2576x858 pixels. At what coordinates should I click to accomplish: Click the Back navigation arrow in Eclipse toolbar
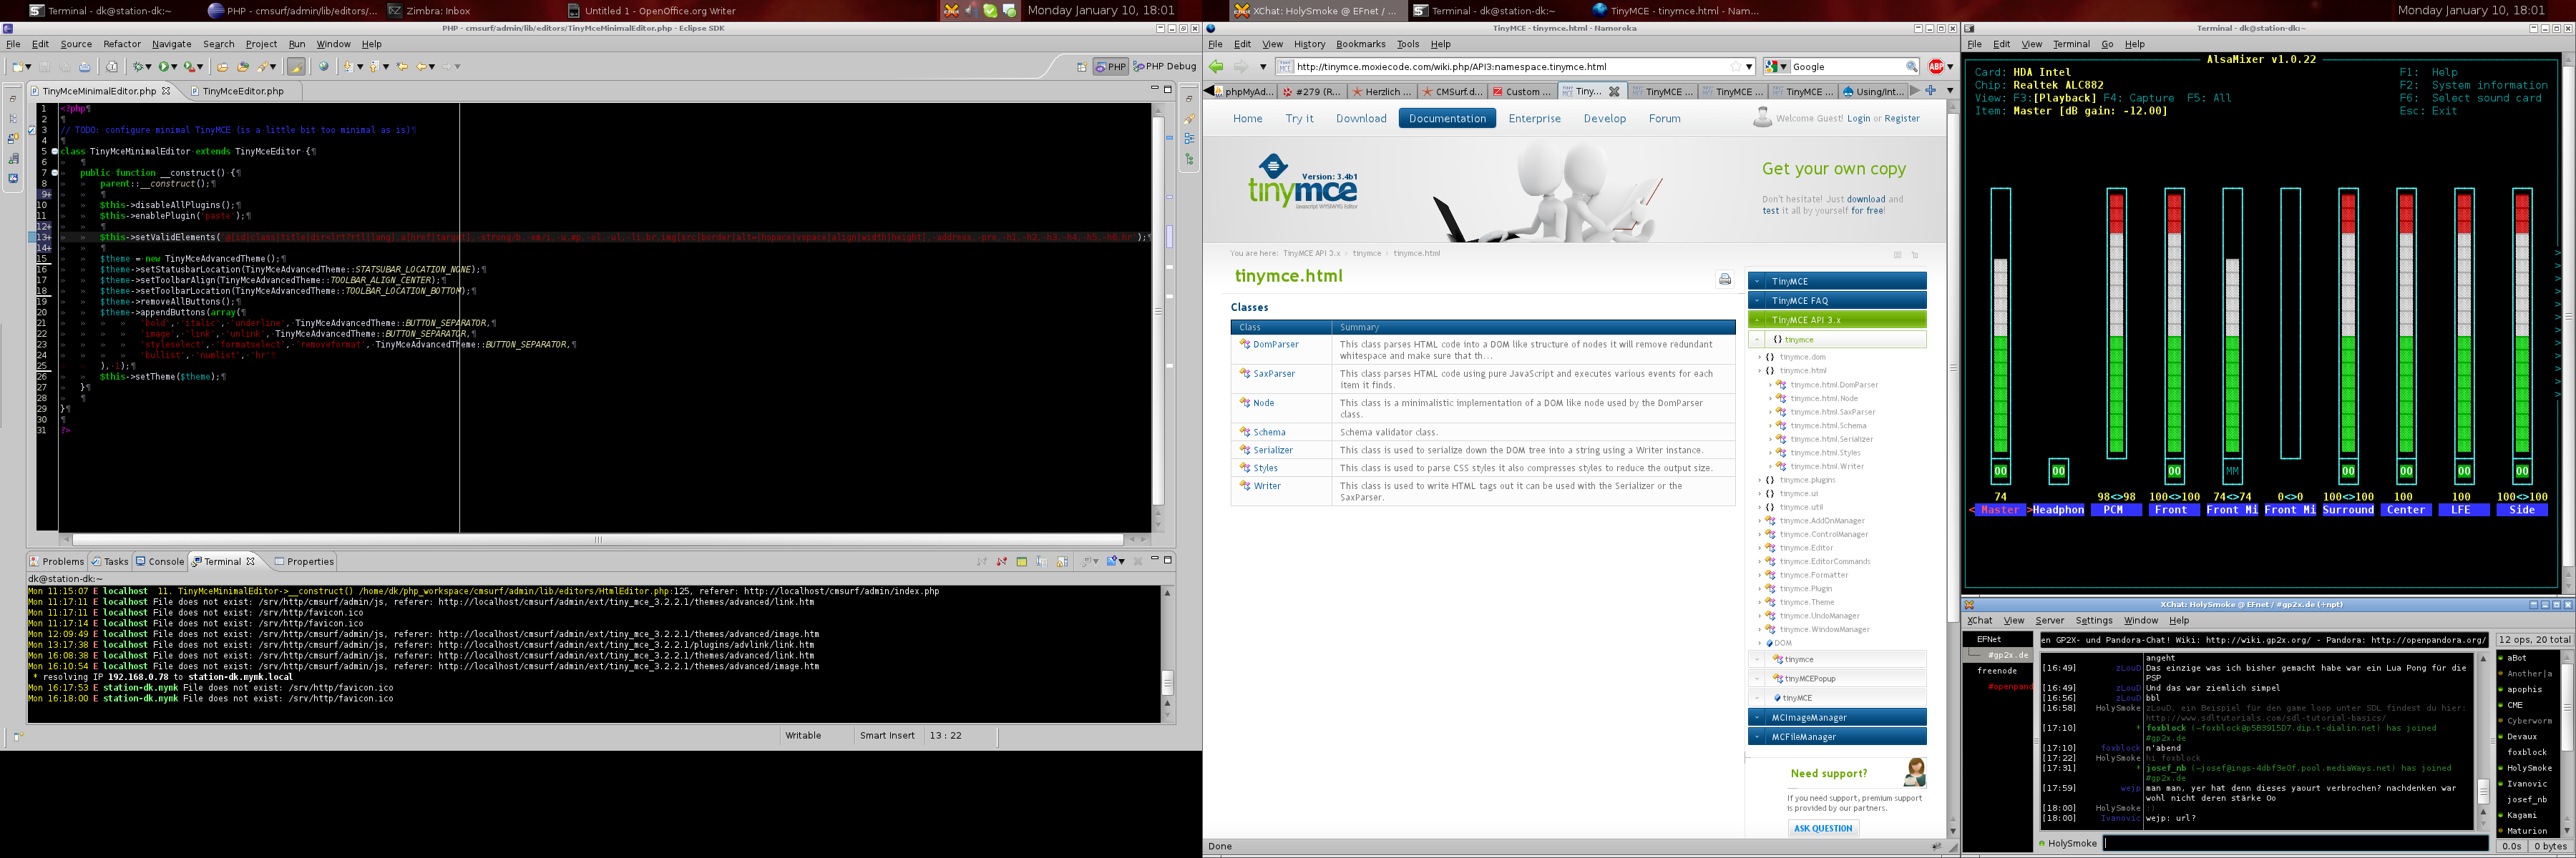pyautogui.click(x=421, y=67)
